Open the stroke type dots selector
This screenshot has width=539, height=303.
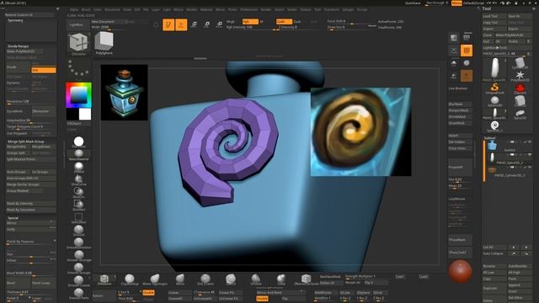tap(78, 68)
